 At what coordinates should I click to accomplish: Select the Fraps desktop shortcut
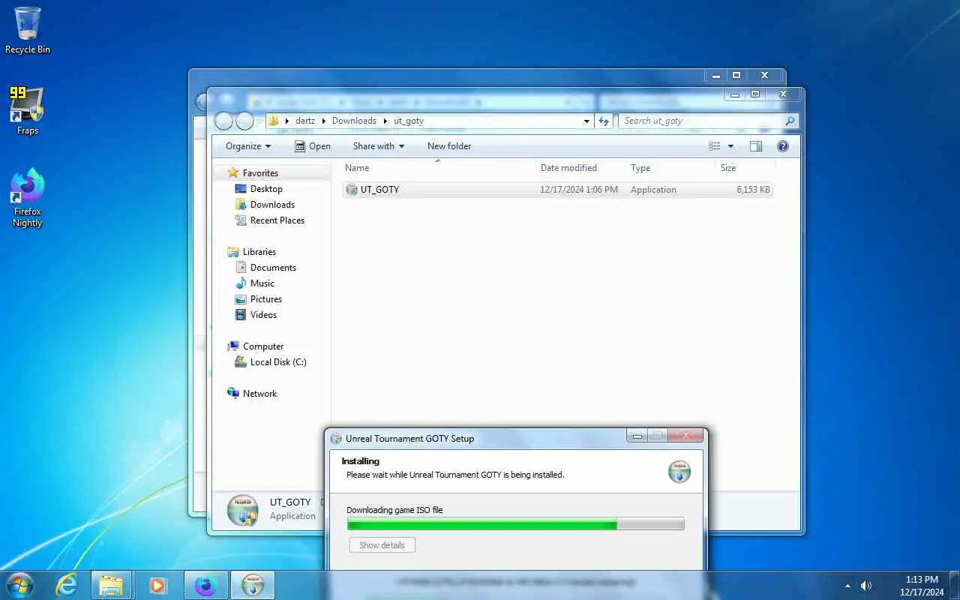27,111
